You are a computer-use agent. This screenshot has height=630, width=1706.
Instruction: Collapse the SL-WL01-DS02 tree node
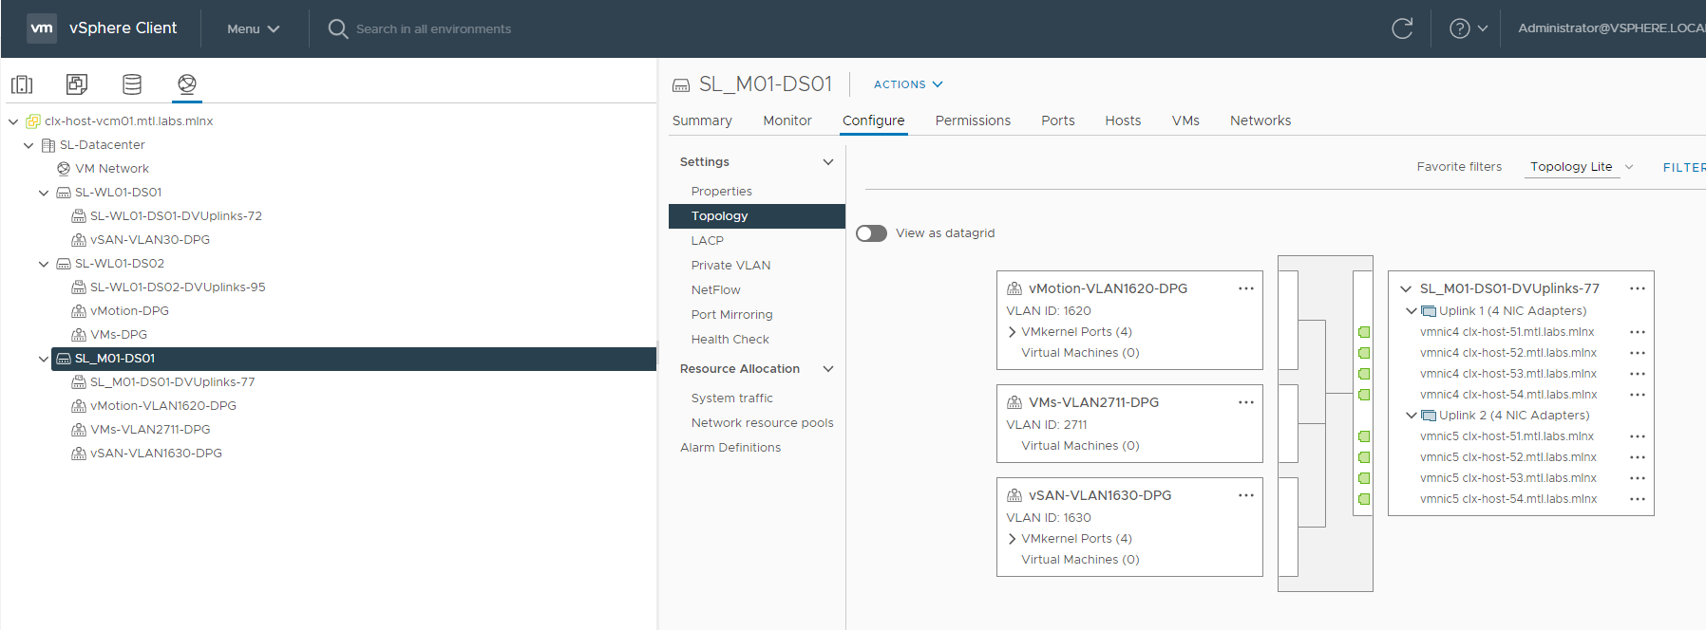44,264
